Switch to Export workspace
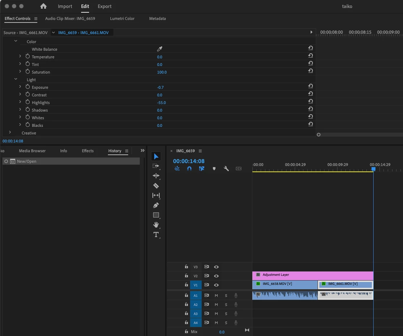This screenshot has height=336, width=403. coord(104,7)
